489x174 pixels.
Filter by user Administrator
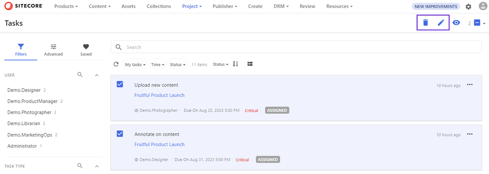[22, 146]
